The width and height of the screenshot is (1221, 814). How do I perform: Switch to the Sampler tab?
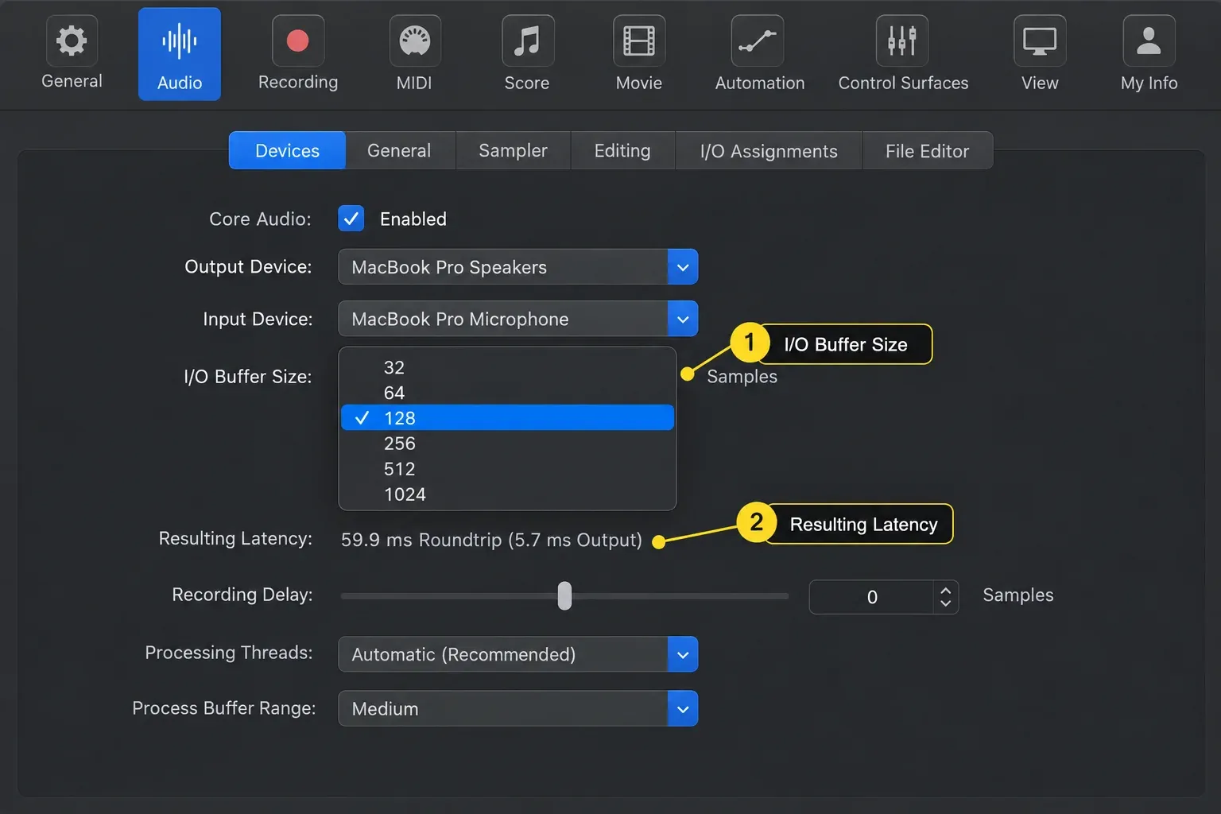pyautogui.click(x=513, y=150)
